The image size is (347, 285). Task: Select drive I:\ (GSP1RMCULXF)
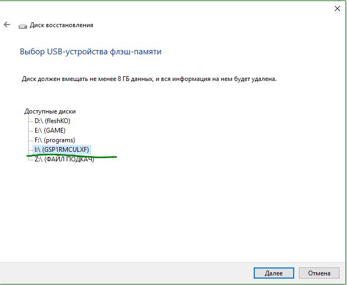click(x=62, y=150)
